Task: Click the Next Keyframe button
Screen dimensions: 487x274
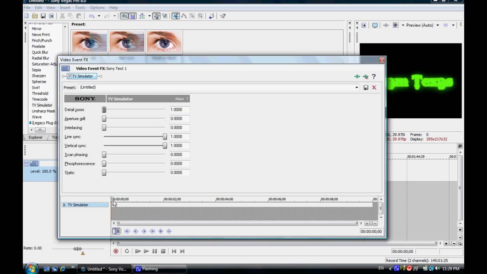Action: point(144,231)
